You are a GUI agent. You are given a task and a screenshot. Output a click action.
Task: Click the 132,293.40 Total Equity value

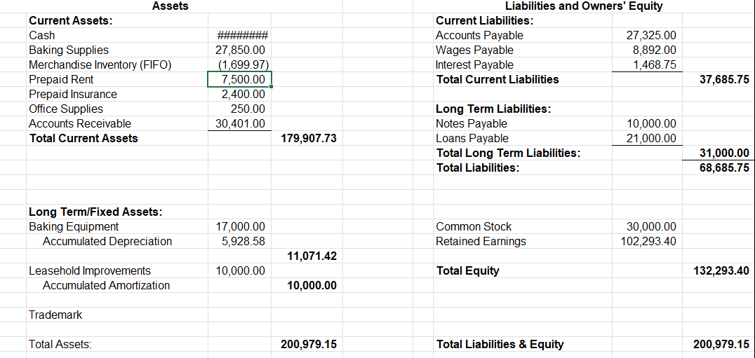pyautogui.click(x=721, y=271)
